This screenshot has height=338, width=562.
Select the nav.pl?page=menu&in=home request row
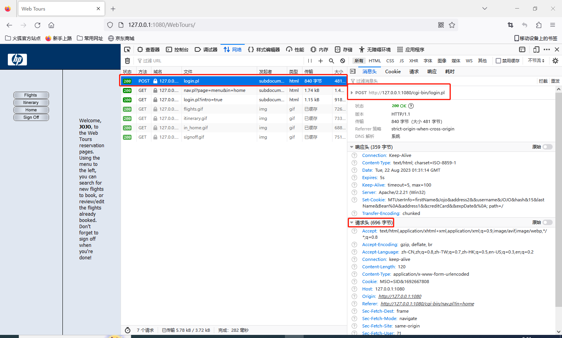pos(234,90)
